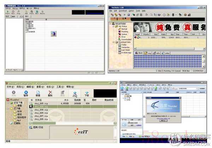Switch to the Links tab in NetAnts

(x=167, y=53)
